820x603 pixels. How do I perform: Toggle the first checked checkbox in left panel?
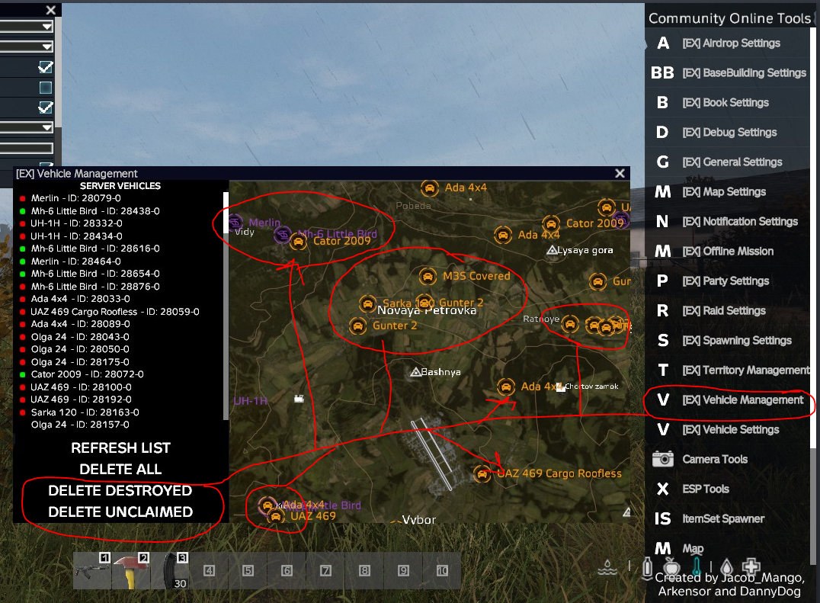coord(46,67)
